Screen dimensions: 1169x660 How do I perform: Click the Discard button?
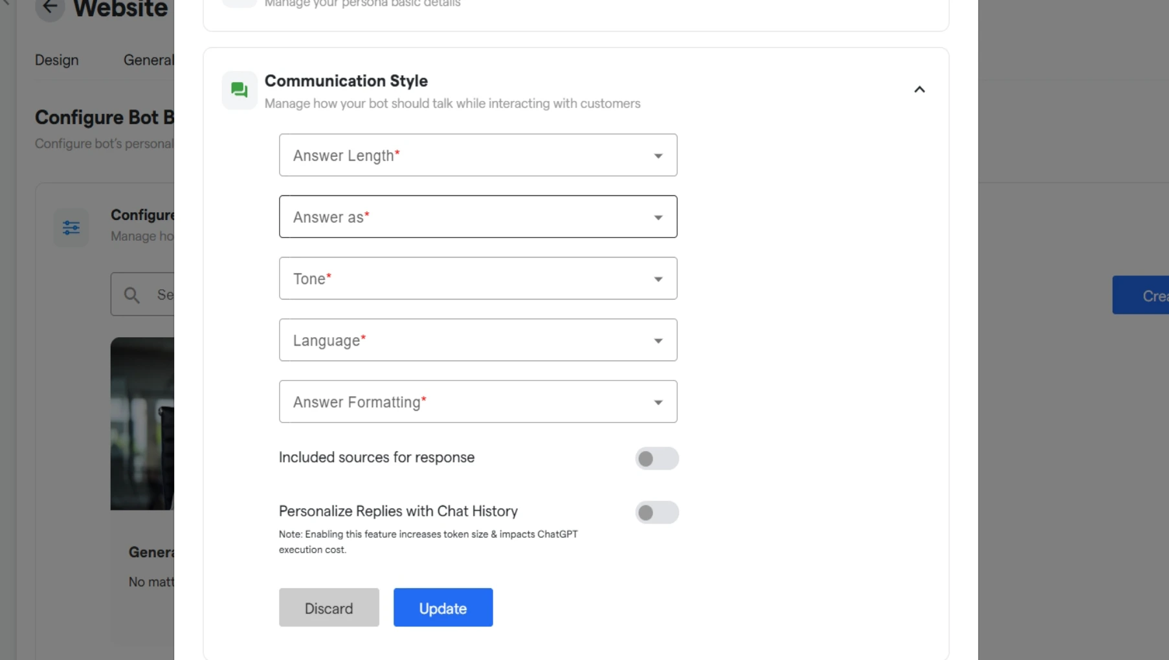[329, 608]
